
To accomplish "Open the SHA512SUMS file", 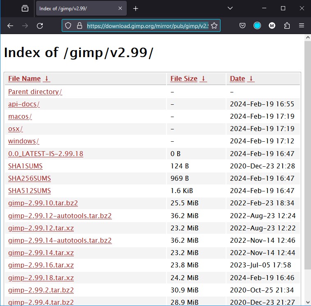I will 30,191.
